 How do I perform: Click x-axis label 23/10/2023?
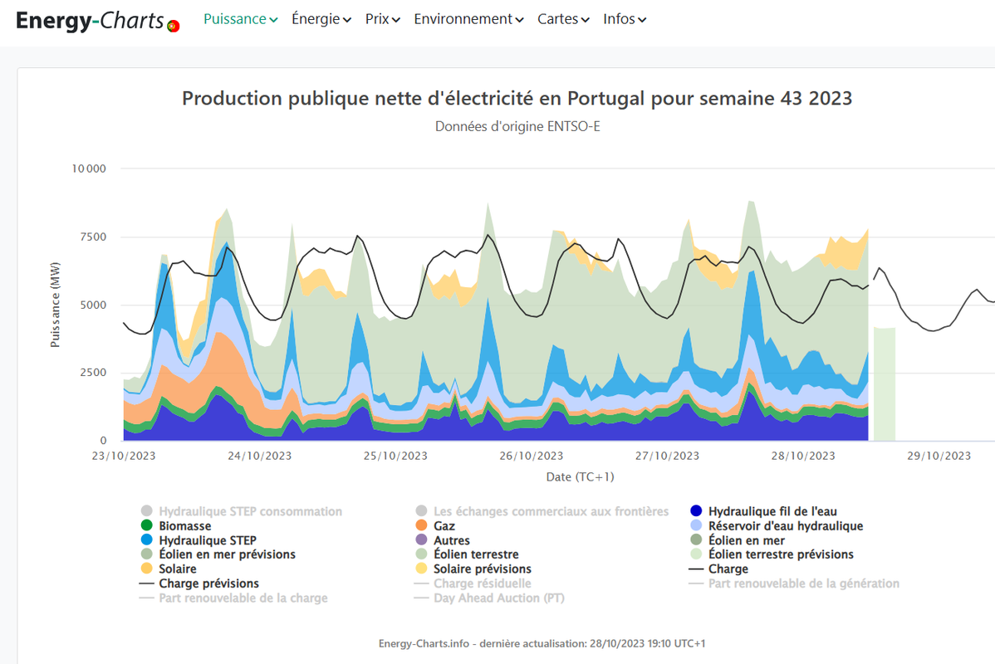[x=124, y=456]
